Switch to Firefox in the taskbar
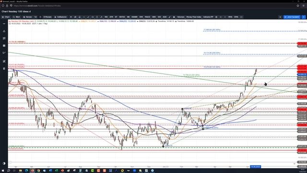Viewport: 307px width, 173px height. [x=33, y=171]
